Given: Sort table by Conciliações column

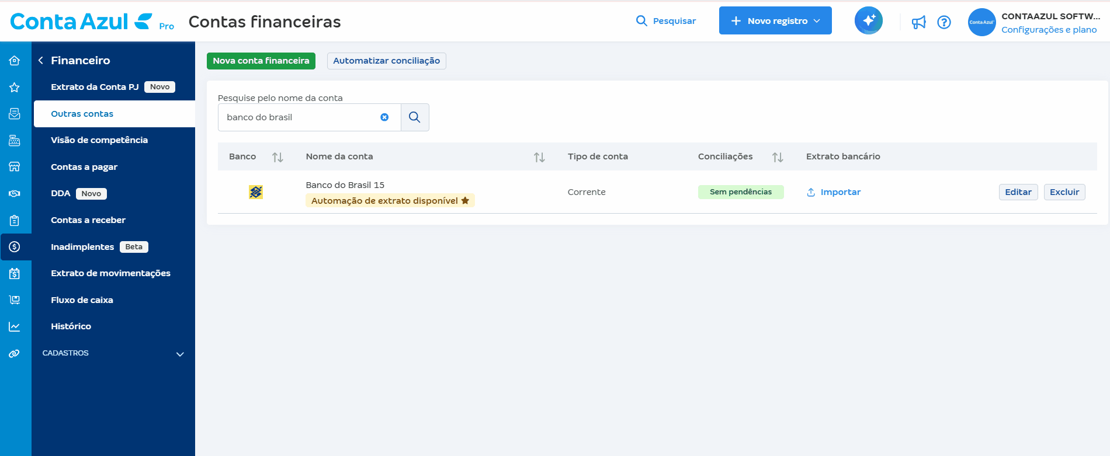Looking at the screenshot, I should tap(778, 157).
